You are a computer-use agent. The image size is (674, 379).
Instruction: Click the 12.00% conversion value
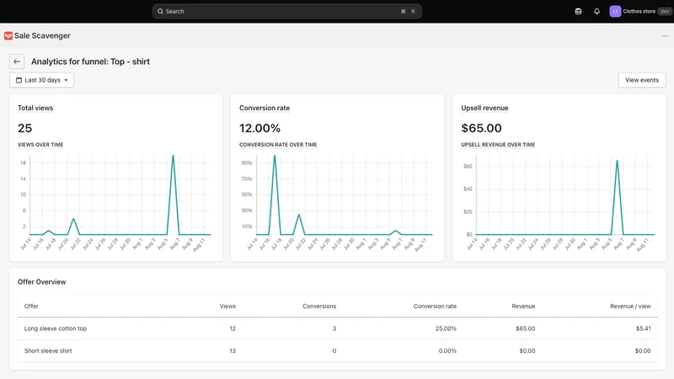259,128
